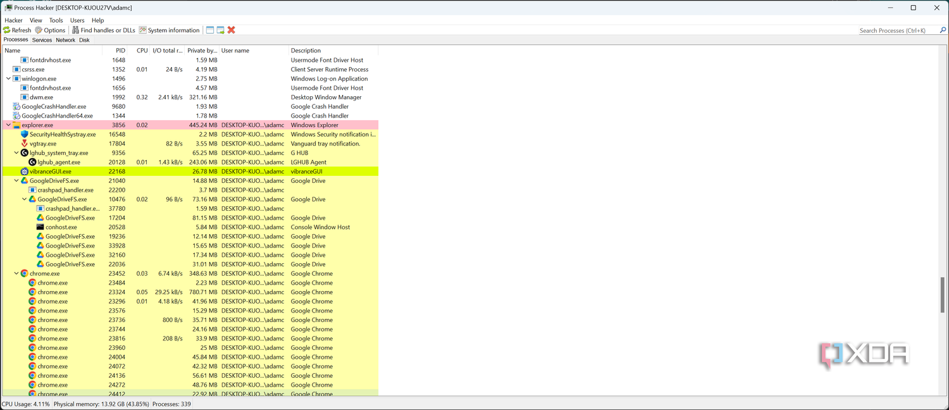Click Find handles or DLLs

pos(104,30)
